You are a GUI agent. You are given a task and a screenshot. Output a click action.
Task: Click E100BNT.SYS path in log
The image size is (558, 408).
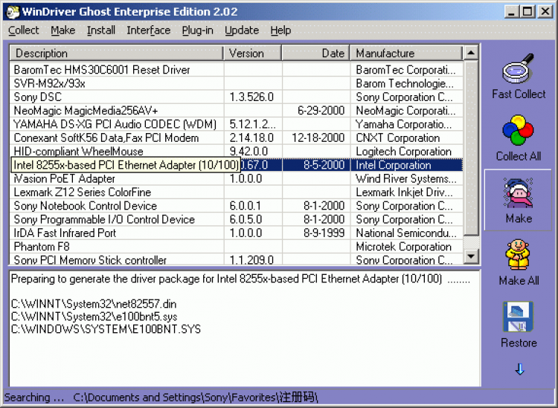click(x=106, y=328)
